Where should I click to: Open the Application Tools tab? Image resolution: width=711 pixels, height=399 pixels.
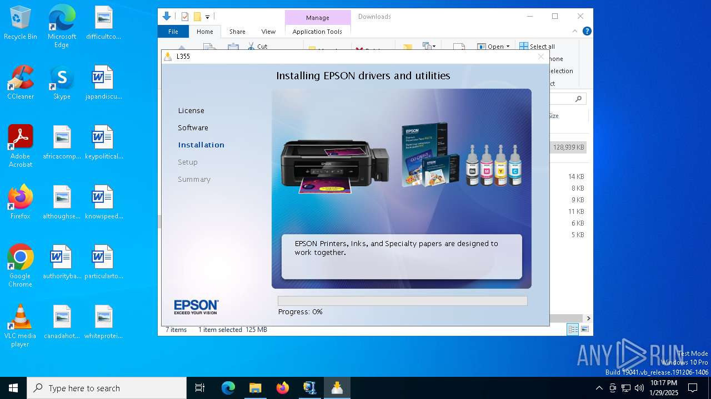[x=317, y=32]
